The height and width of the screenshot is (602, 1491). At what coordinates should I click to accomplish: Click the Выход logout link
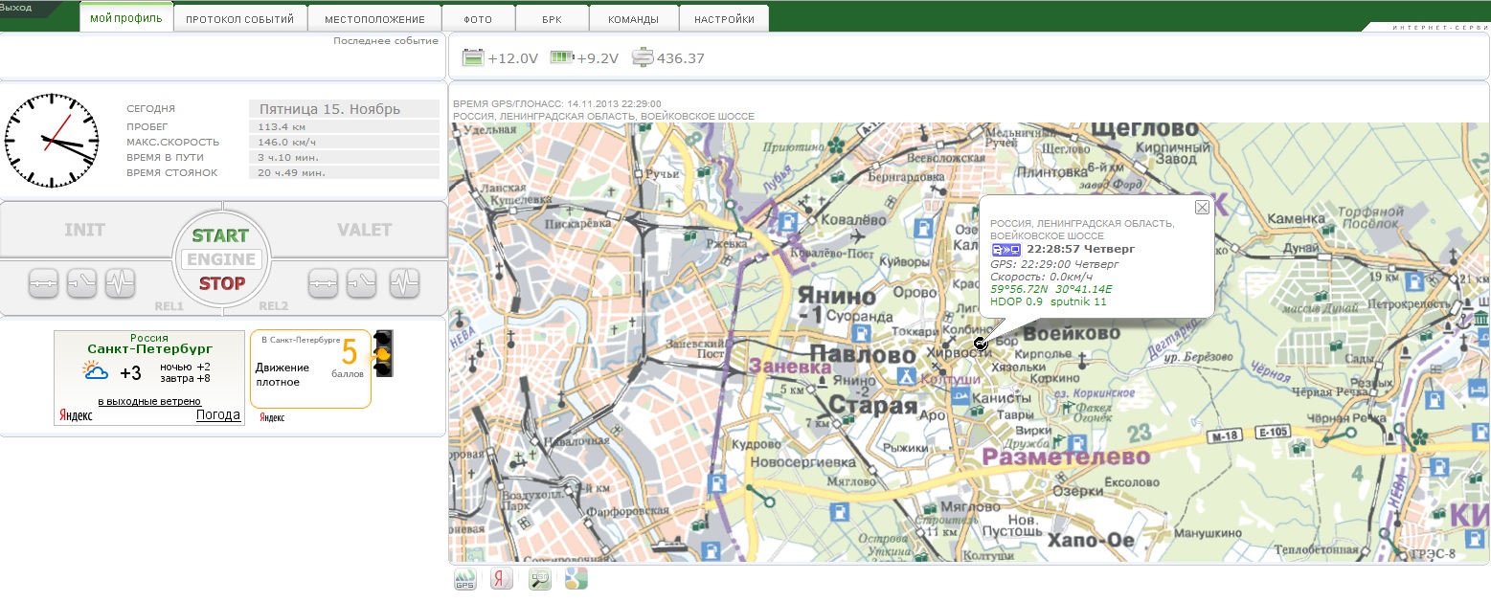pyautogui.click(x=16, y=8)
